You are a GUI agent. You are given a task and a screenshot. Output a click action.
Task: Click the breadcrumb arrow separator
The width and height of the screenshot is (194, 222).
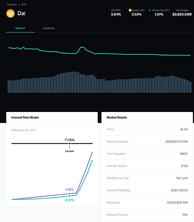[19, 5]
